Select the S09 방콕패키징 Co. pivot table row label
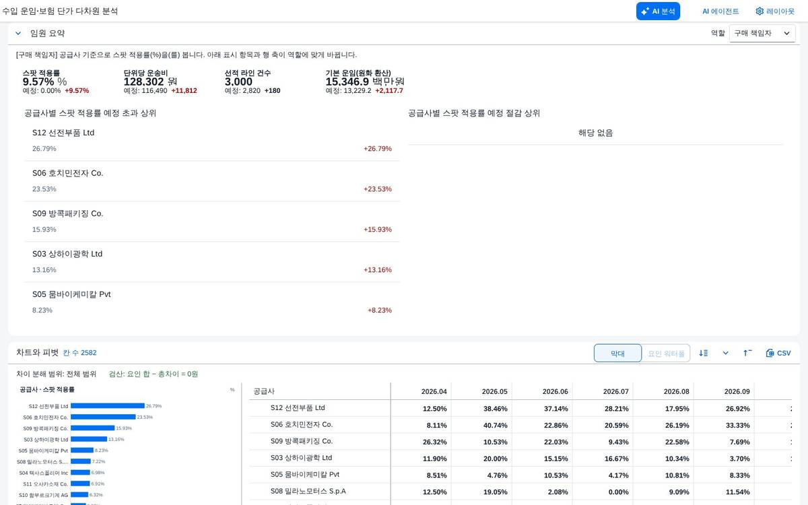Viewport: 808px width, 505px height. 302,442
